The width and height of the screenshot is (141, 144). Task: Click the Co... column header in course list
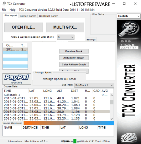click(10, 45)
